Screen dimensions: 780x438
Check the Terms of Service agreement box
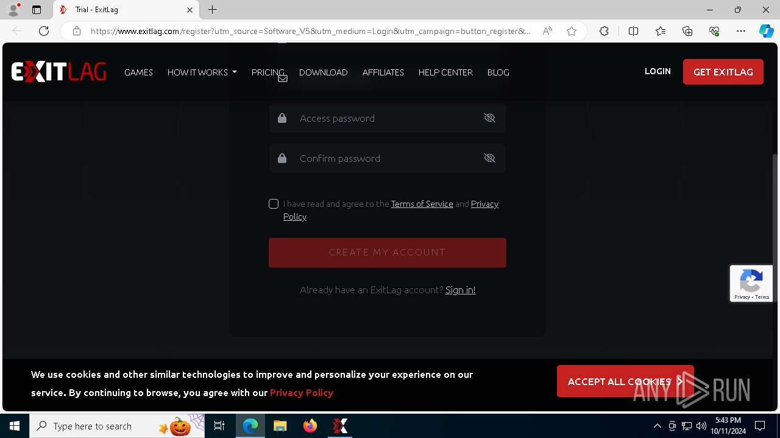click(x=274, y=204)
